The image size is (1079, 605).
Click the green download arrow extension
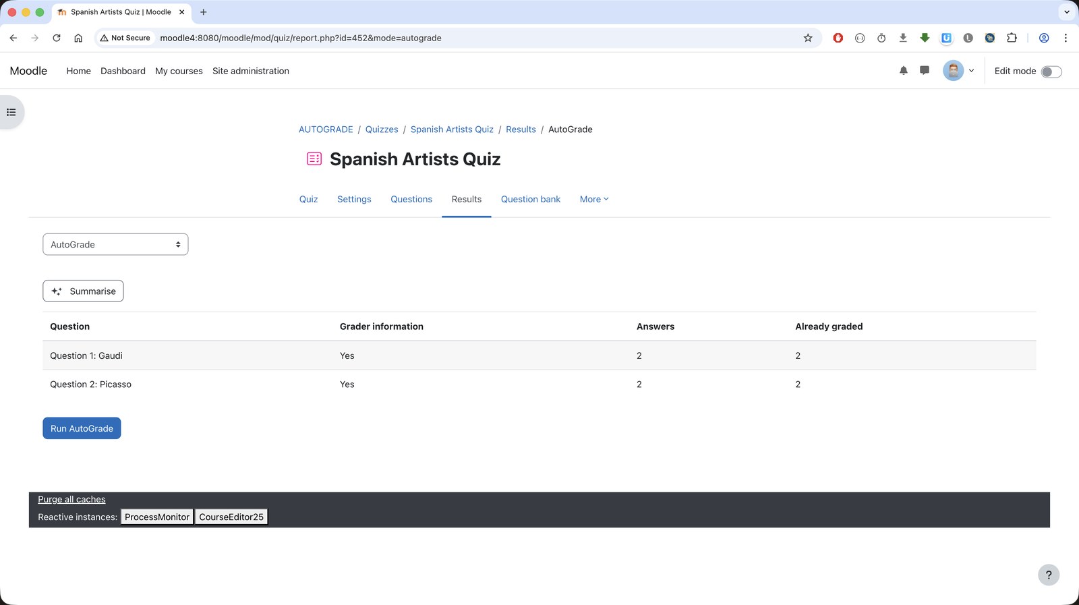[925, 38]
